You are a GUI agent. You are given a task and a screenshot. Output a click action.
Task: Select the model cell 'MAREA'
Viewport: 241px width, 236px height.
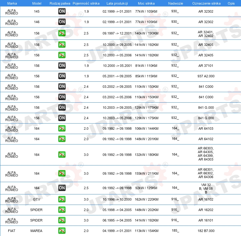(36, 231)
